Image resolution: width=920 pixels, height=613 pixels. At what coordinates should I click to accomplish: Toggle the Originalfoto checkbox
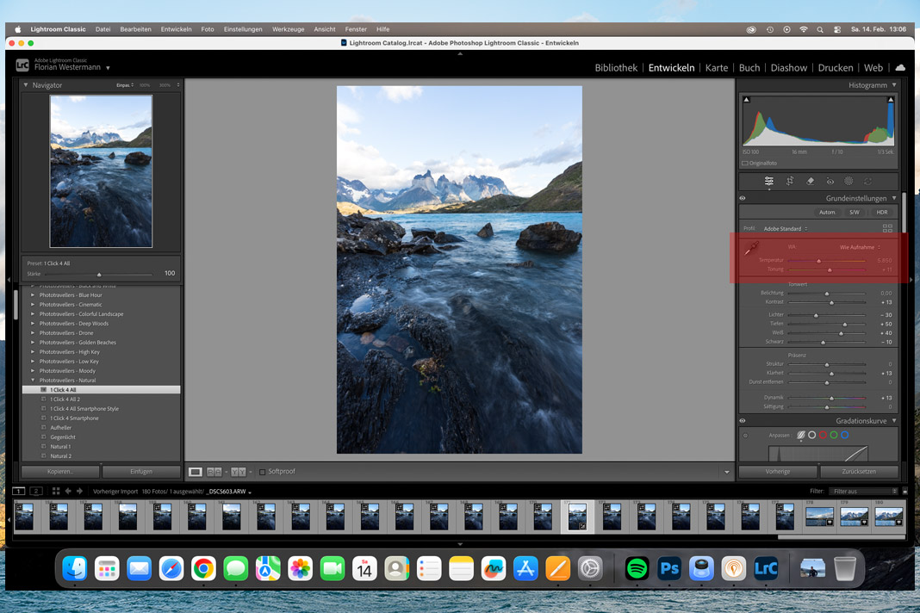(x=744, y=163)
